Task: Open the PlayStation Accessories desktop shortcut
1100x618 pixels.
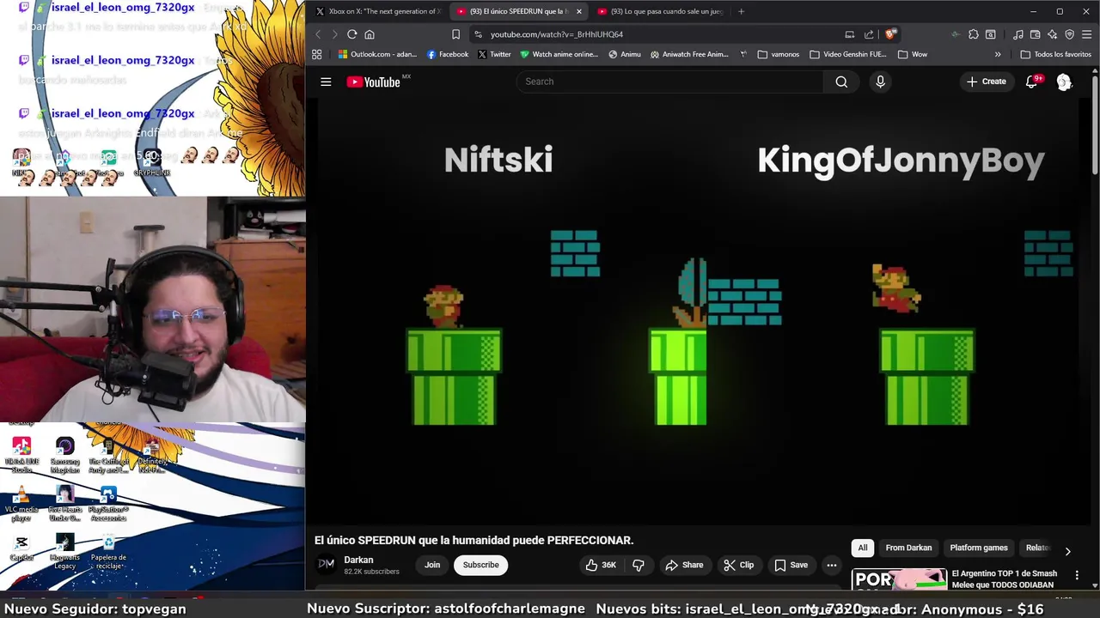Action: pyautogui.click(x=108, y=504)
